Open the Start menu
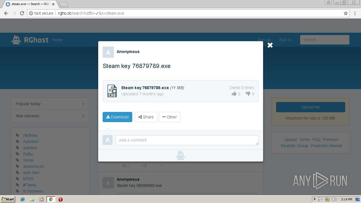 pyautogui.click(x=8, y=199)
